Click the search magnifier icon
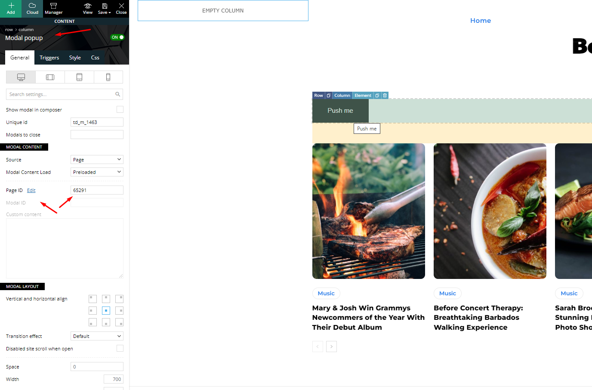 tap(117, 94)
